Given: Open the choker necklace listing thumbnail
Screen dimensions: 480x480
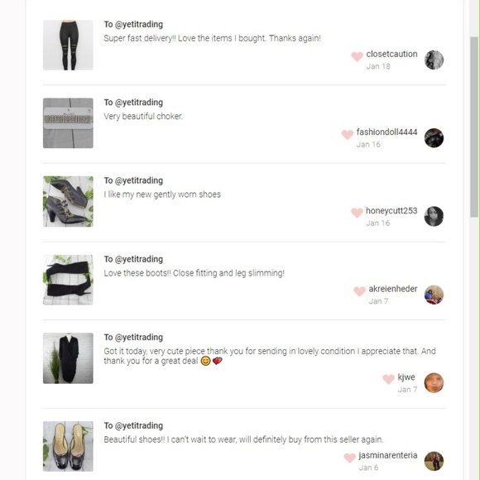Looking at the screenshot, I should click(x=68, y=123).
